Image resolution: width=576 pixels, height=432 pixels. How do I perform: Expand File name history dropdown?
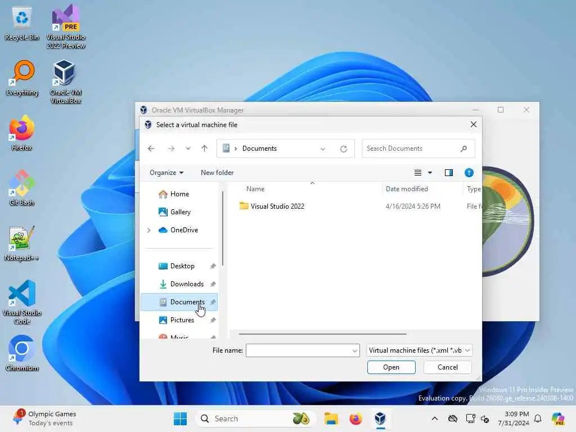(355, 351)
